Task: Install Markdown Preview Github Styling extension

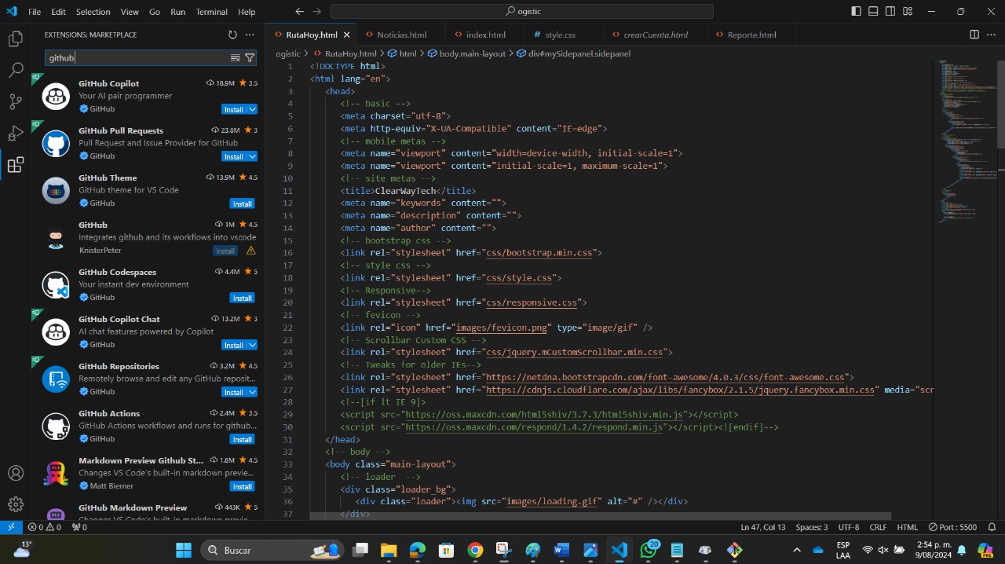Action: (x=242, y=486)
